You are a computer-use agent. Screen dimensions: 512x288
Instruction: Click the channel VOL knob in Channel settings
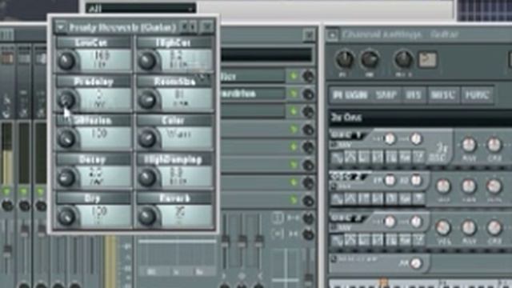pos(370,59)
